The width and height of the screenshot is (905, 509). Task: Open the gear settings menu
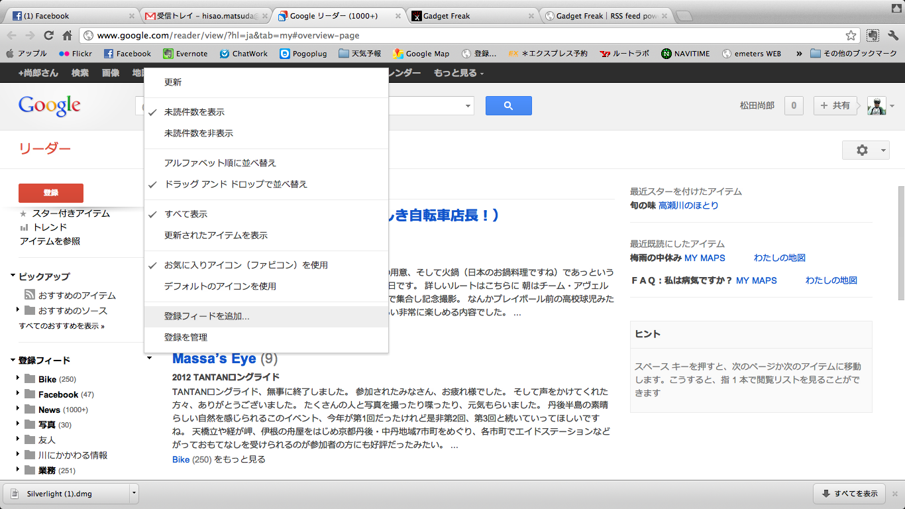point(865,150)
